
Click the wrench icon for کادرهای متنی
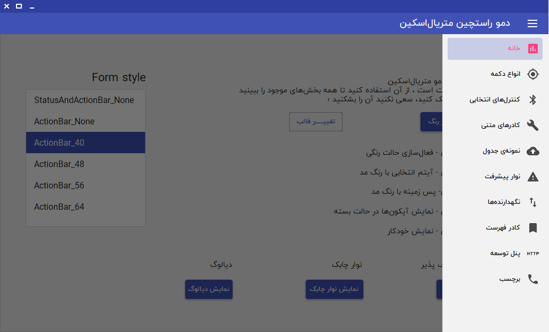(533, 125)
